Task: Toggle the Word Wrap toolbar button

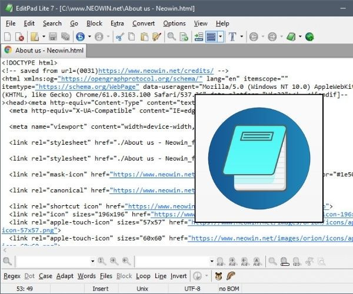Action: coord(211,36)
